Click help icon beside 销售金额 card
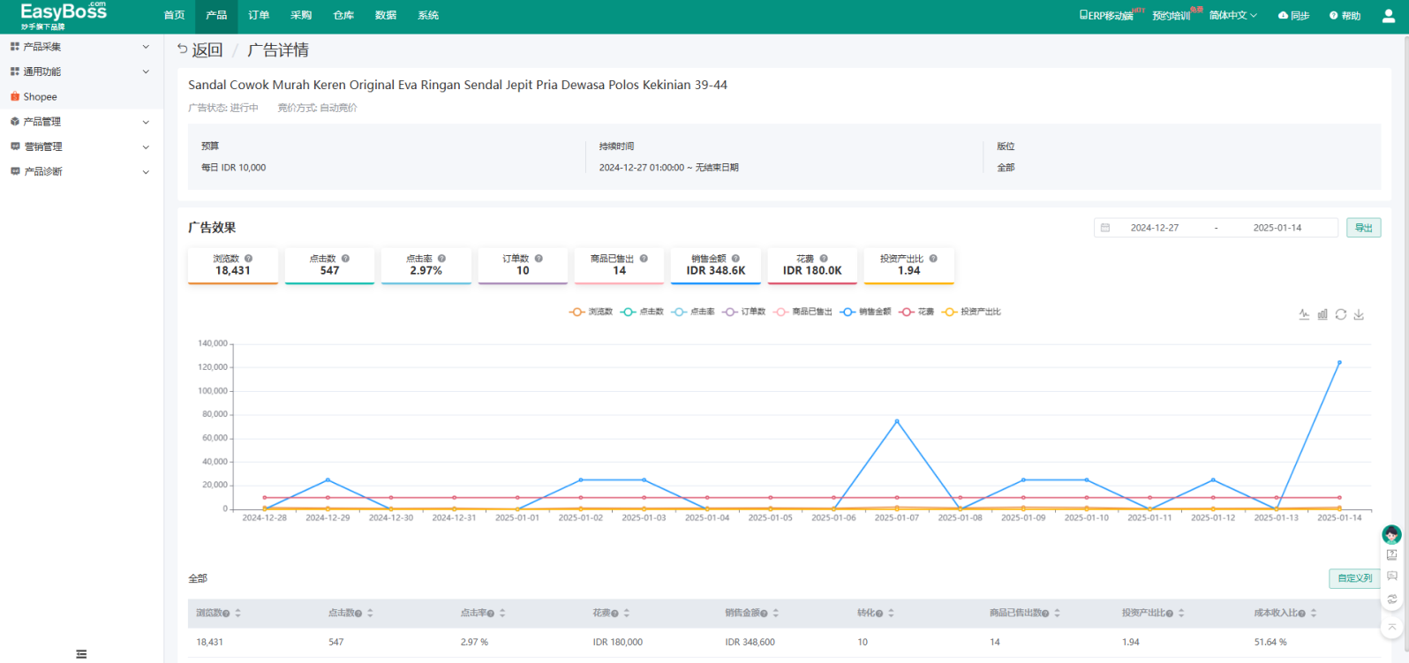This screenshot has width=1409, height=663. click(735, 259)
